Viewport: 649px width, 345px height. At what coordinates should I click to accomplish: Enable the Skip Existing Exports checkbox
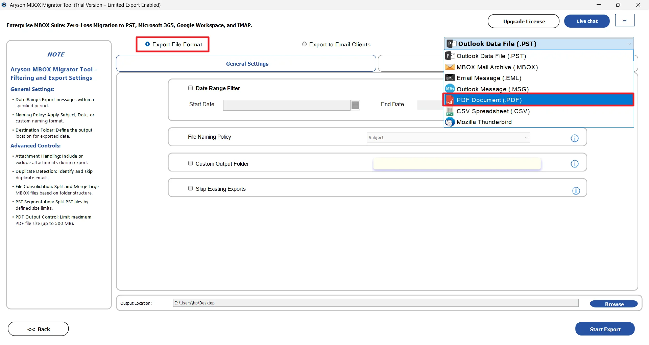tap(190, 188)
